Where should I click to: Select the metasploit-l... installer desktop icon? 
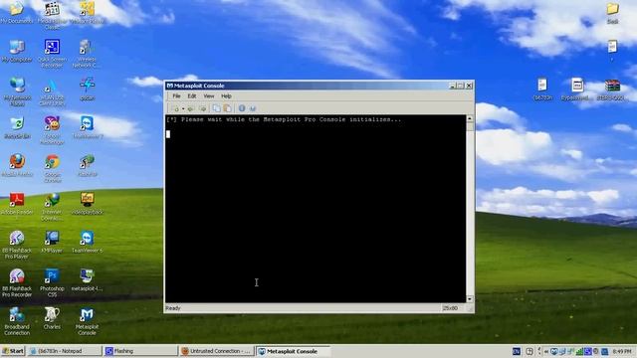pos(87,279)
